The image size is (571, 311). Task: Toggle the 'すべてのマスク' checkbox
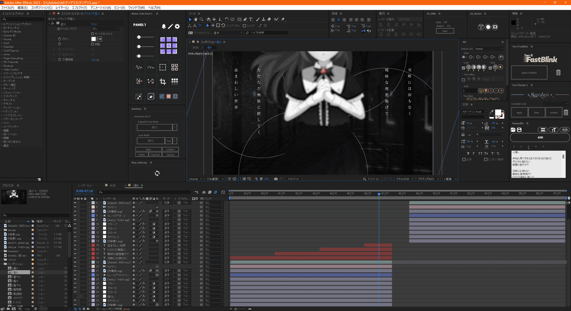point(92,34)
